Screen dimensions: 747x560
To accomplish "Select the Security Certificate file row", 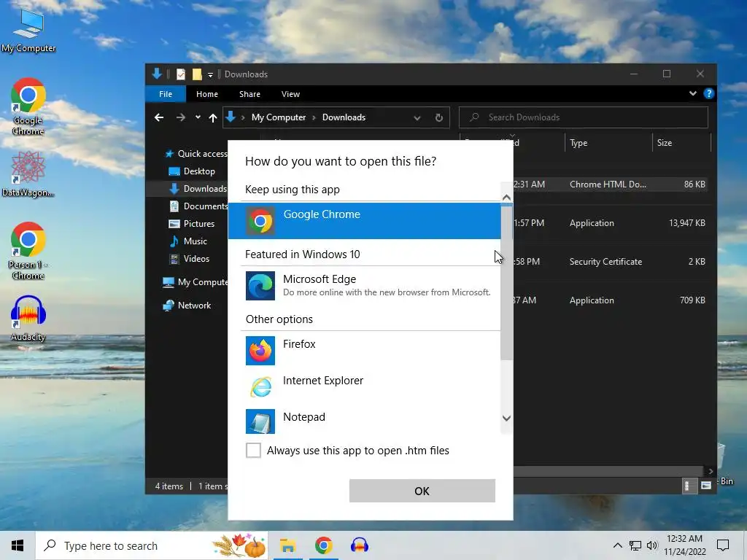I will pyautogui.click(x=610, y=262).
